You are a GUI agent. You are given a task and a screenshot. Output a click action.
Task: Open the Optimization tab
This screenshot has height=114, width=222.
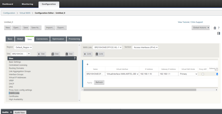pos(58,39)
